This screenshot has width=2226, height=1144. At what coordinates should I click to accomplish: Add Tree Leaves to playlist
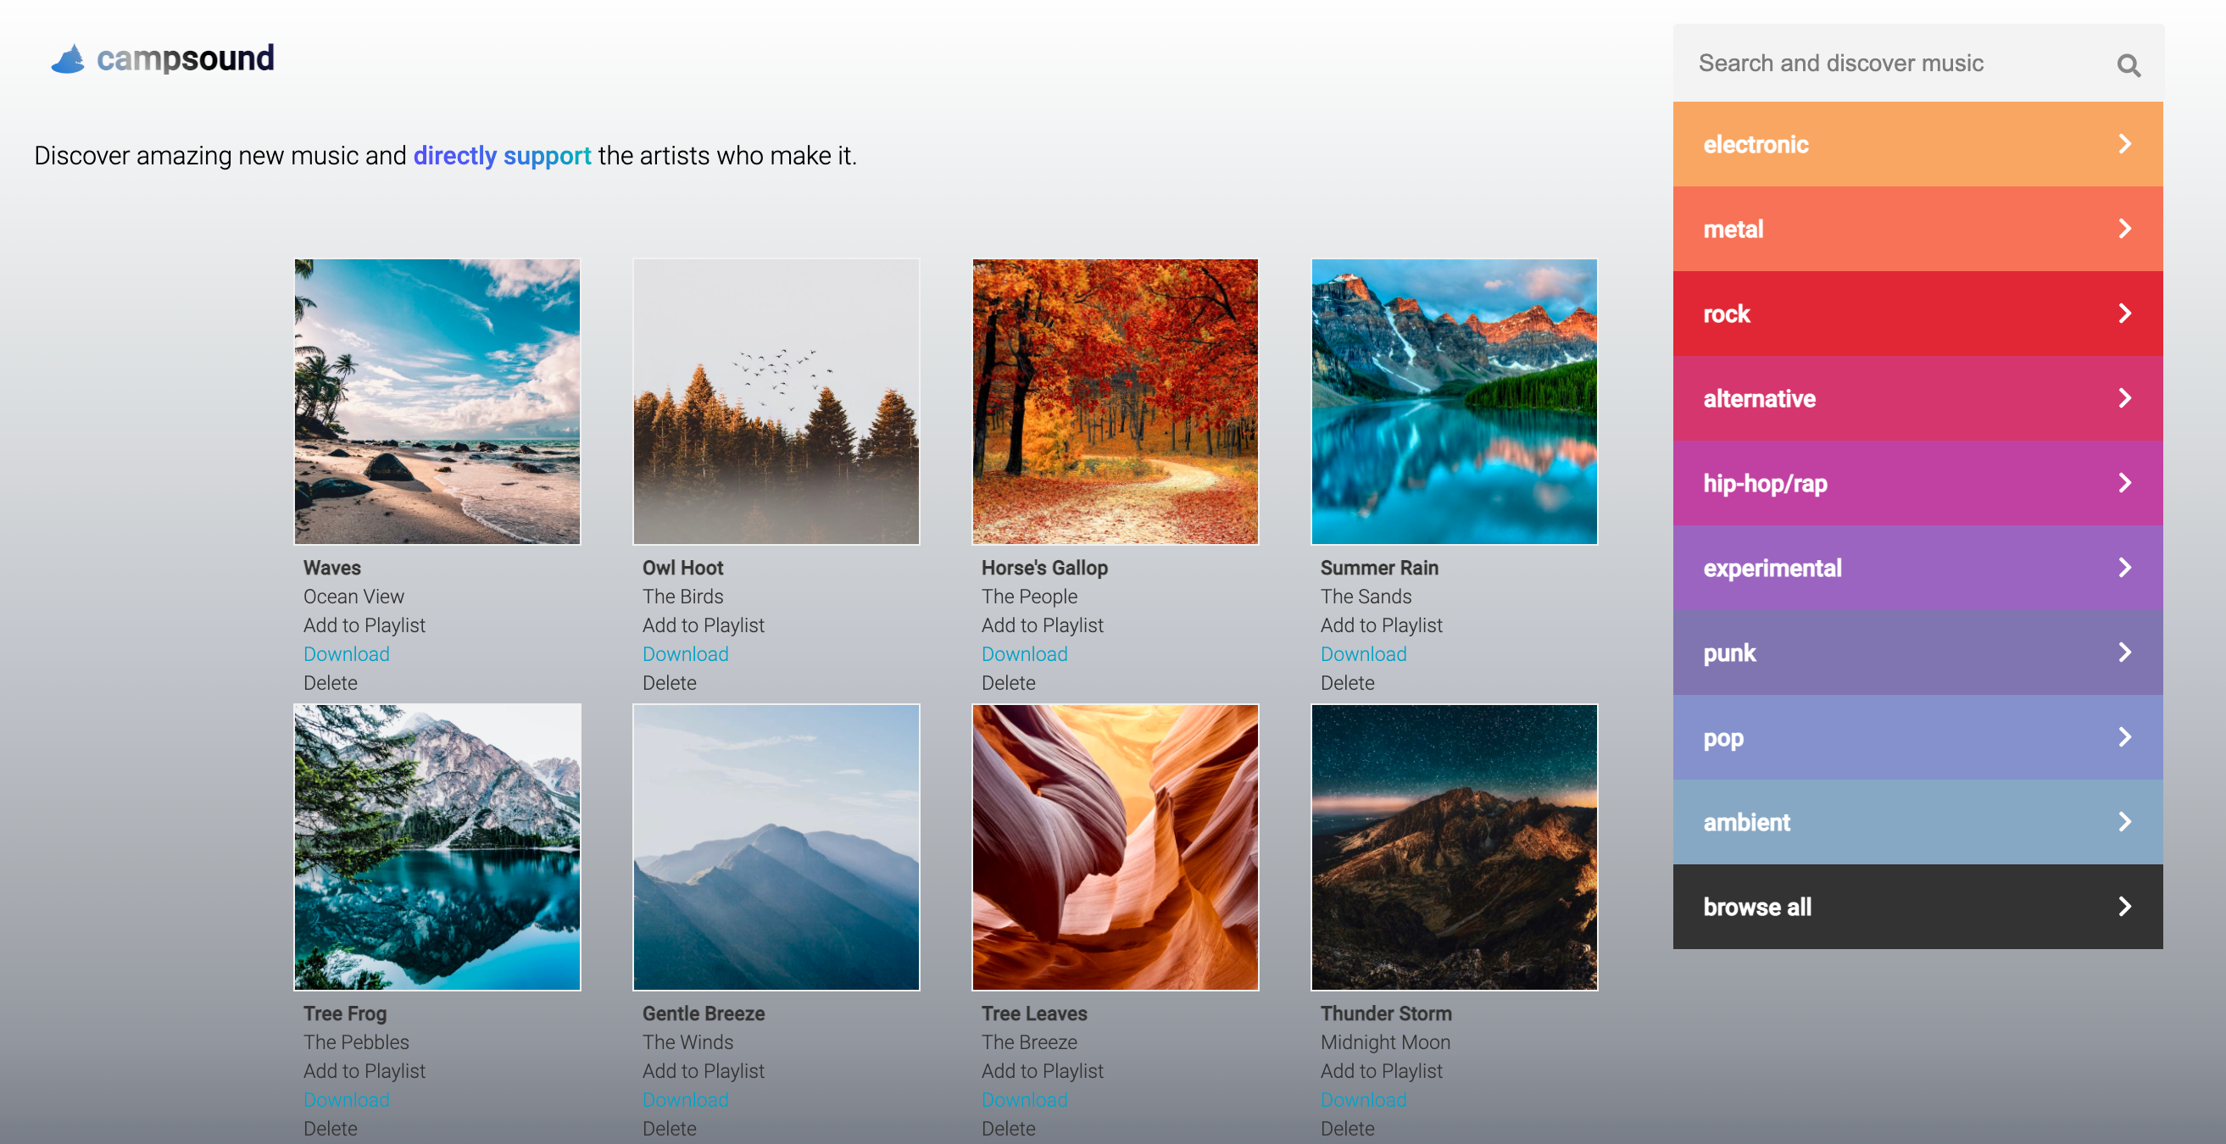[x=1043, y=1071]
